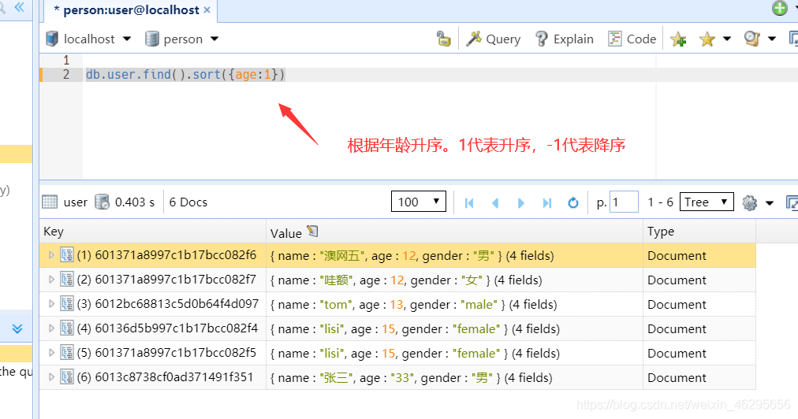
Task: Click the "0.403 s" query time
Action: 135,202
